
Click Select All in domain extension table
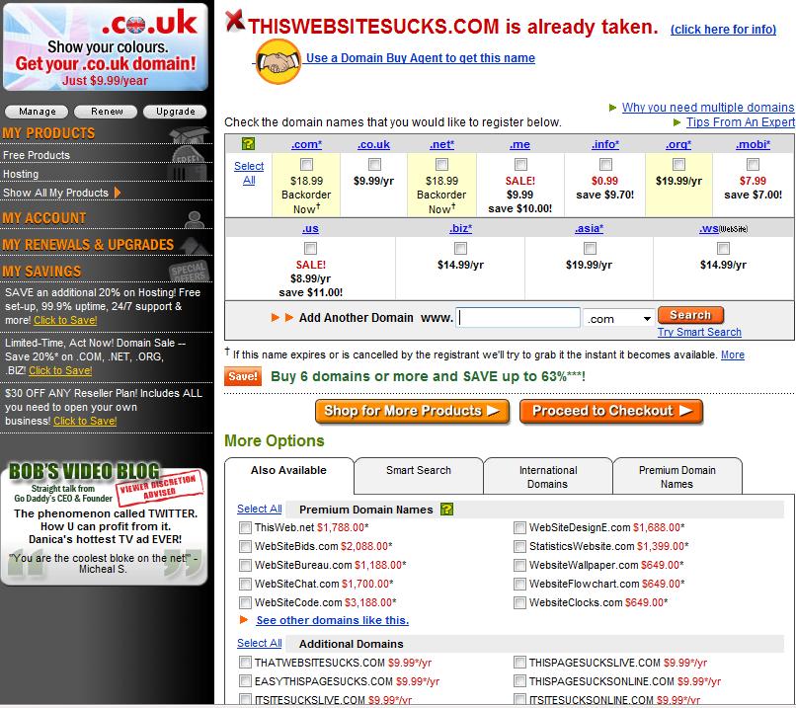pos(249,173)
